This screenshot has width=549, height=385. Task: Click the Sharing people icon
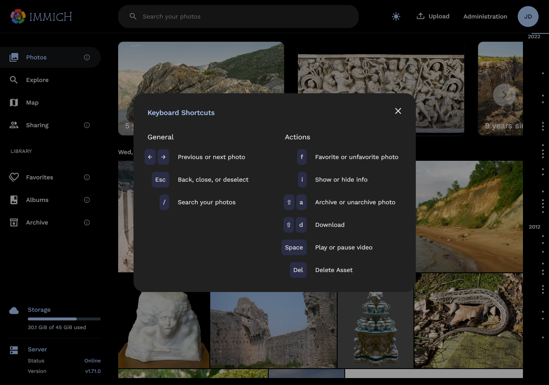tap(14, 125)
